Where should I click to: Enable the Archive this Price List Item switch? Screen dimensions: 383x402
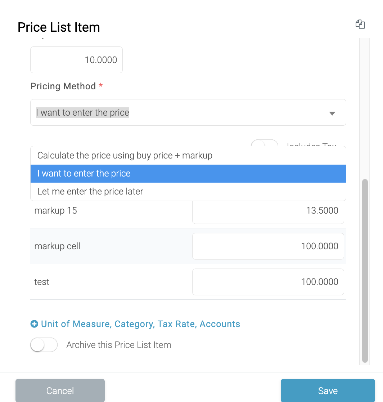[x=44, y=345]
